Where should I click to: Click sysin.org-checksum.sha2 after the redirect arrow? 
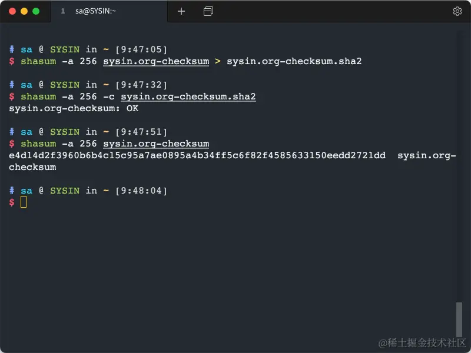point(294,61)
